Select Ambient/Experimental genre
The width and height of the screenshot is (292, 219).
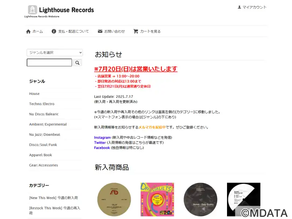click(x=48, y=124)
